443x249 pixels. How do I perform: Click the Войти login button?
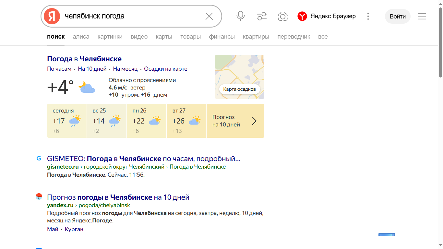(x=398, y=16)
